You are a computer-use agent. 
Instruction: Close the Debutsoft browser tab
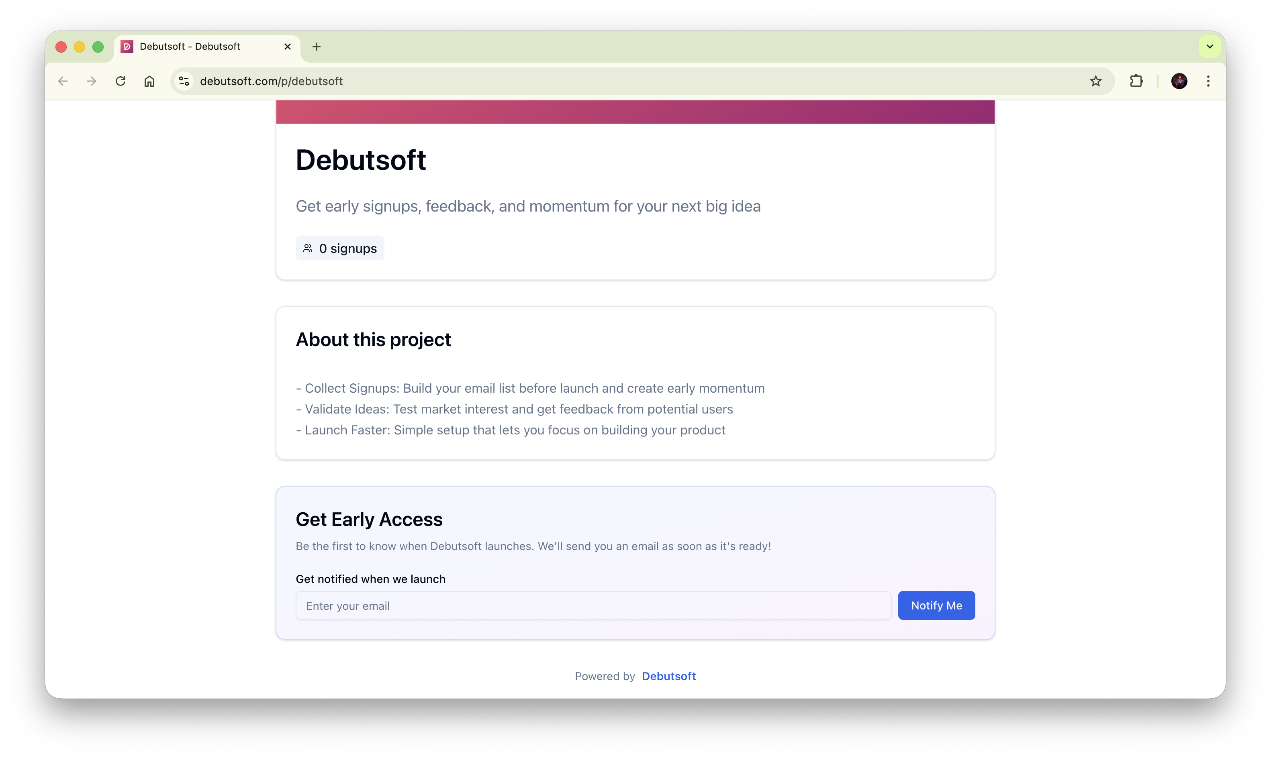pyautogui.click(x=287, y=47)
